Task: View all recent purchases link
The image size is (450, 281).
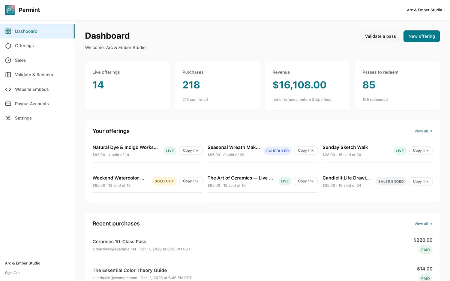Action: click(423, 224)
